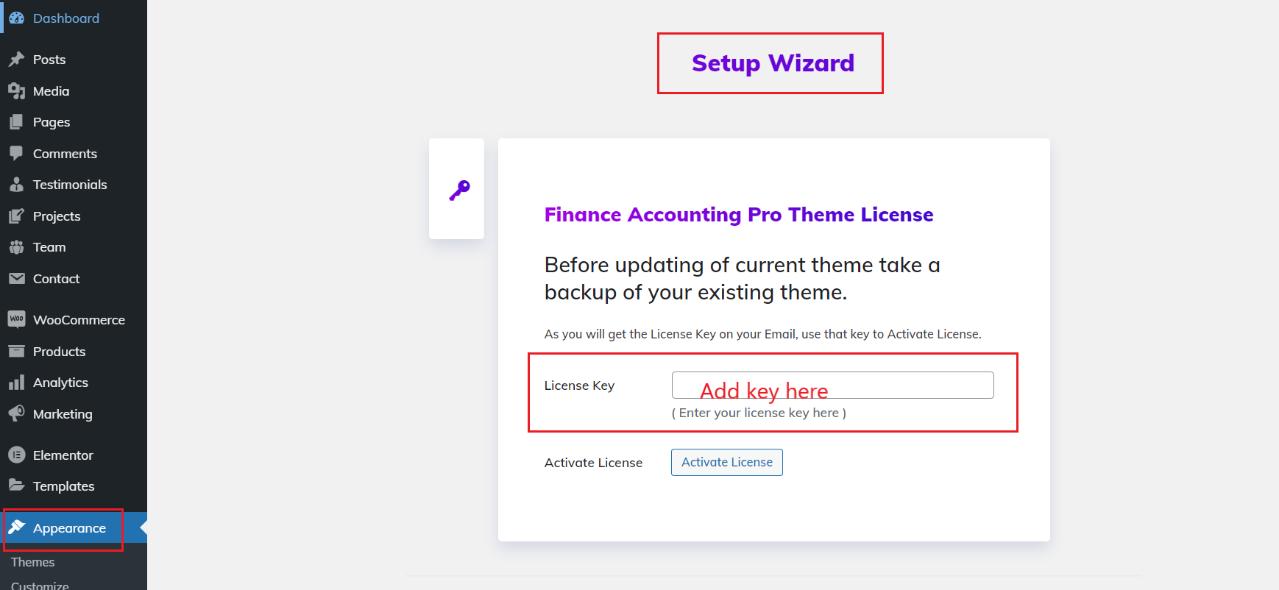Select the Pages icon
1279x590 pixels.
(17, 121)
